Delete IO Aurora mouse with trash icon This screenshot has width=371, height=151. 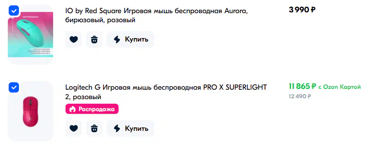94,39
